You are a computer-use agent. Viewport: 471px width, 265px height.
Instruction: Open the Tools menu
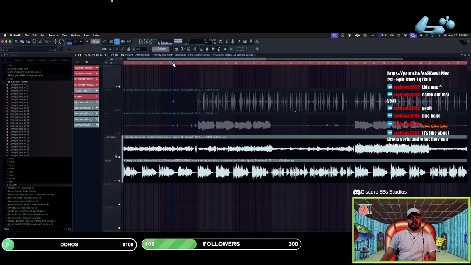[86, 35]
